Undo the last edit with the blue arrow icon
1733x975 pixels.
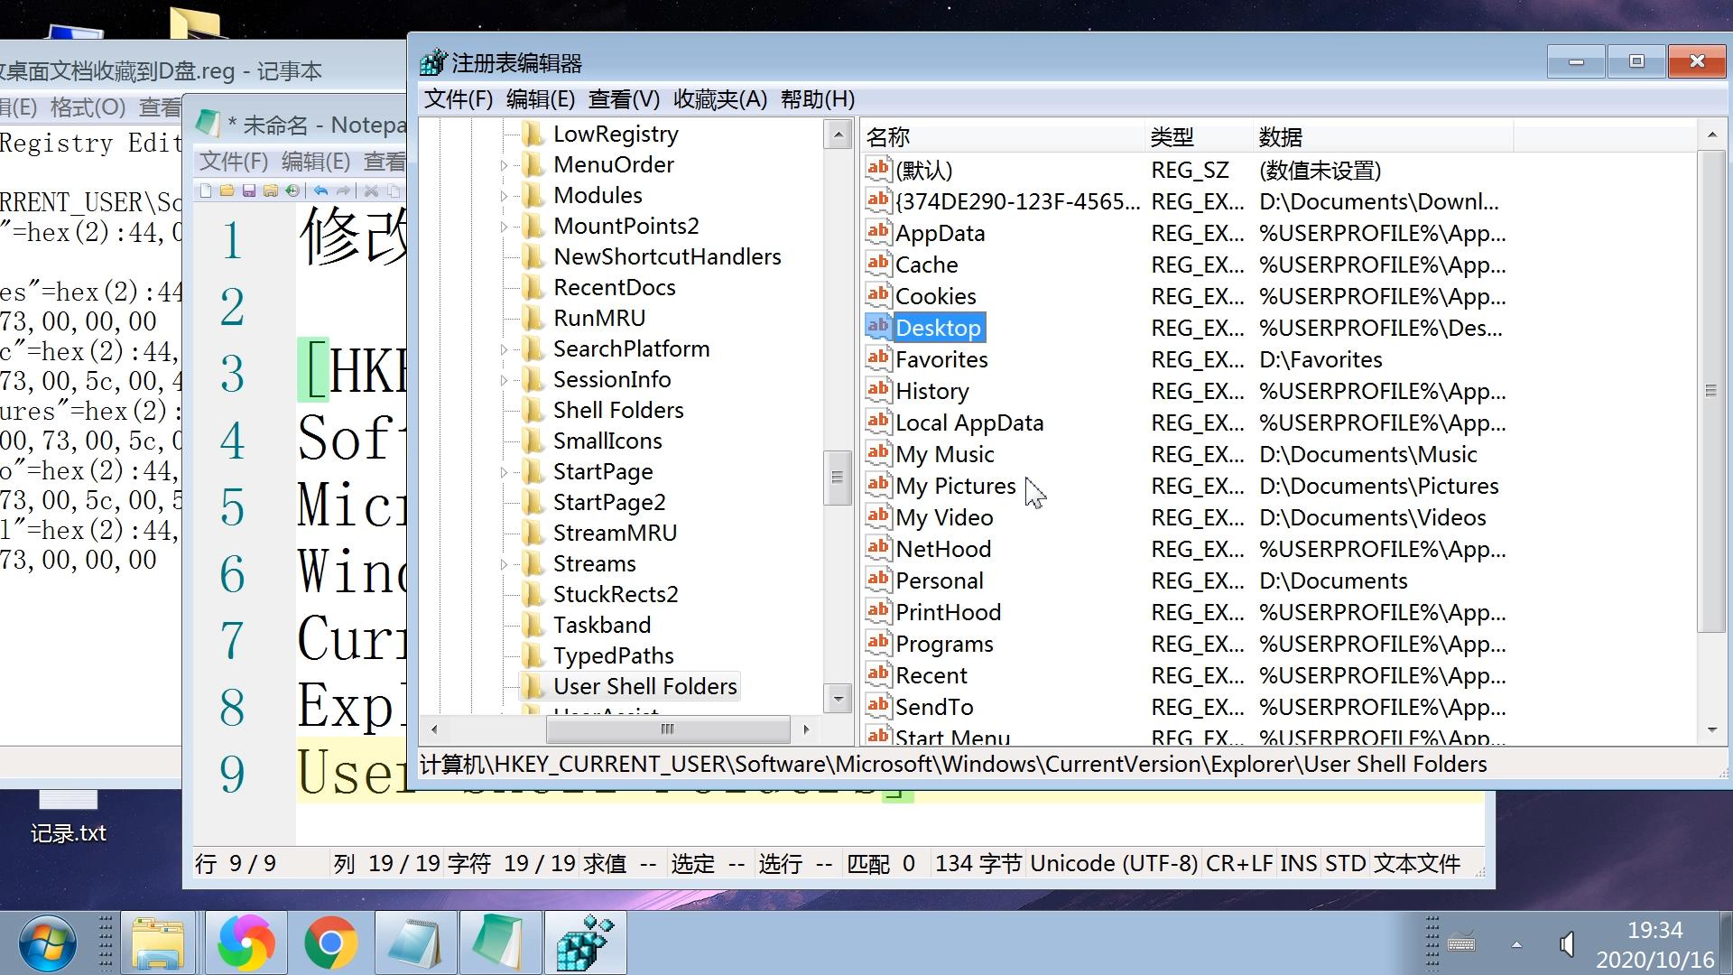pos(320,190)
